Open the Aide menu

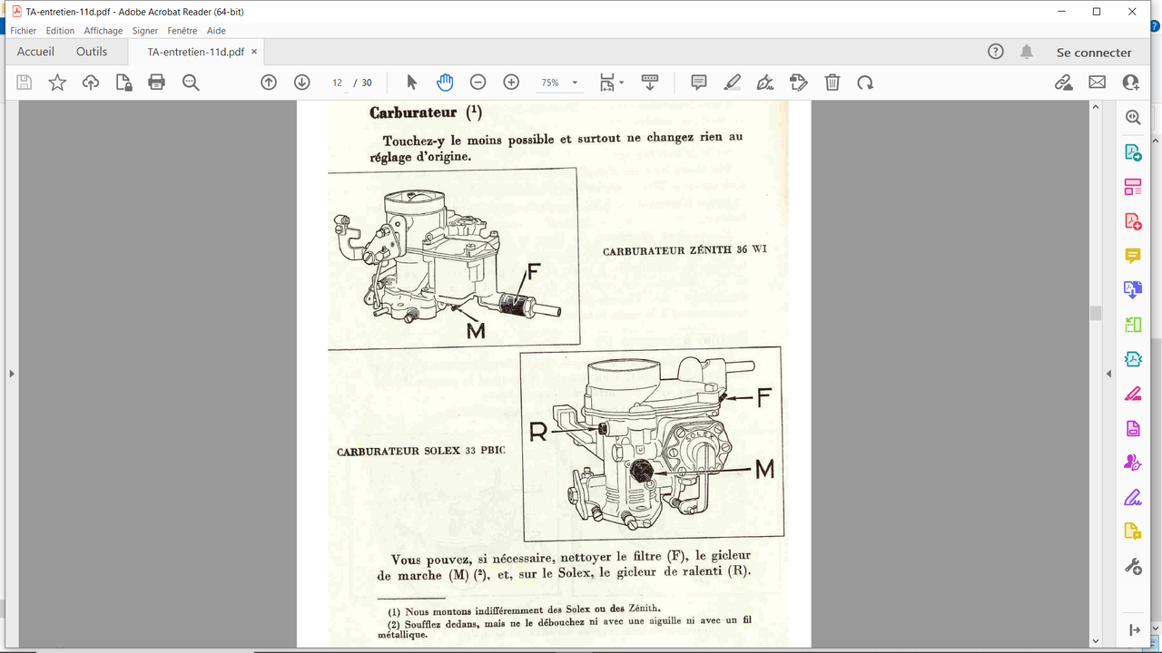pyautogui.click(x=216, y=31)
